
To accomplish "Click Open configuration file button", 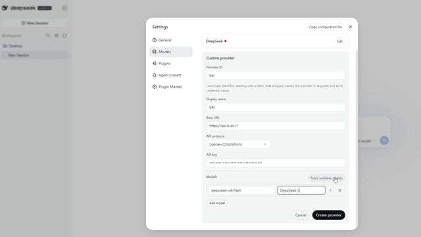I will (x=325, y=27).
